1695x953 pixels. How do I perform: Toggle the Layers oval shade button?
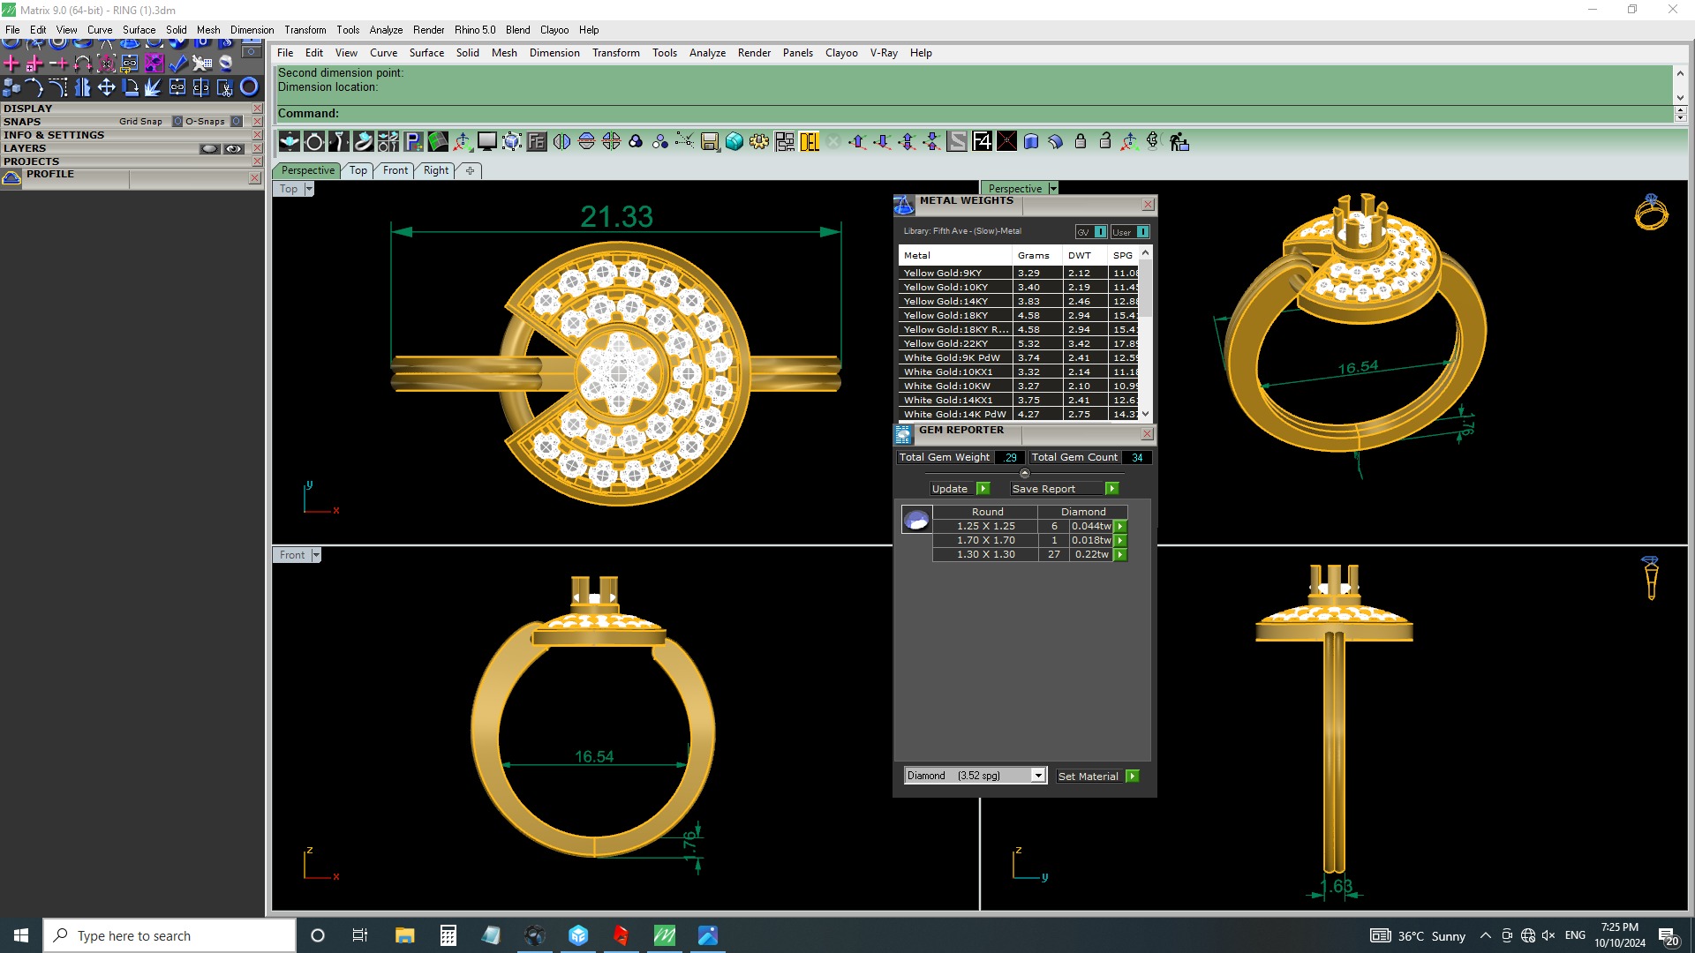[209, 149]
